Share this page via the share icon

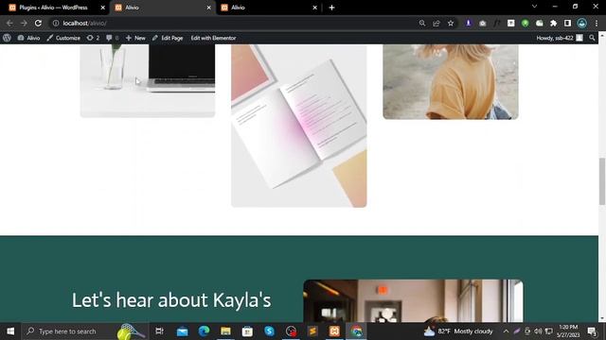[437, 23]
